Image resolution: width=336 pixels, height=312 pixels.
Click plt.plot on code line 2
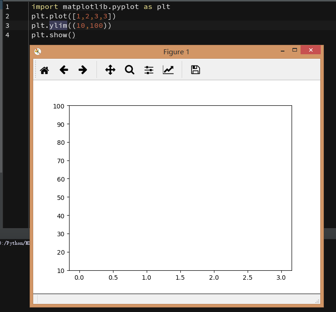(x=49, y=16)
